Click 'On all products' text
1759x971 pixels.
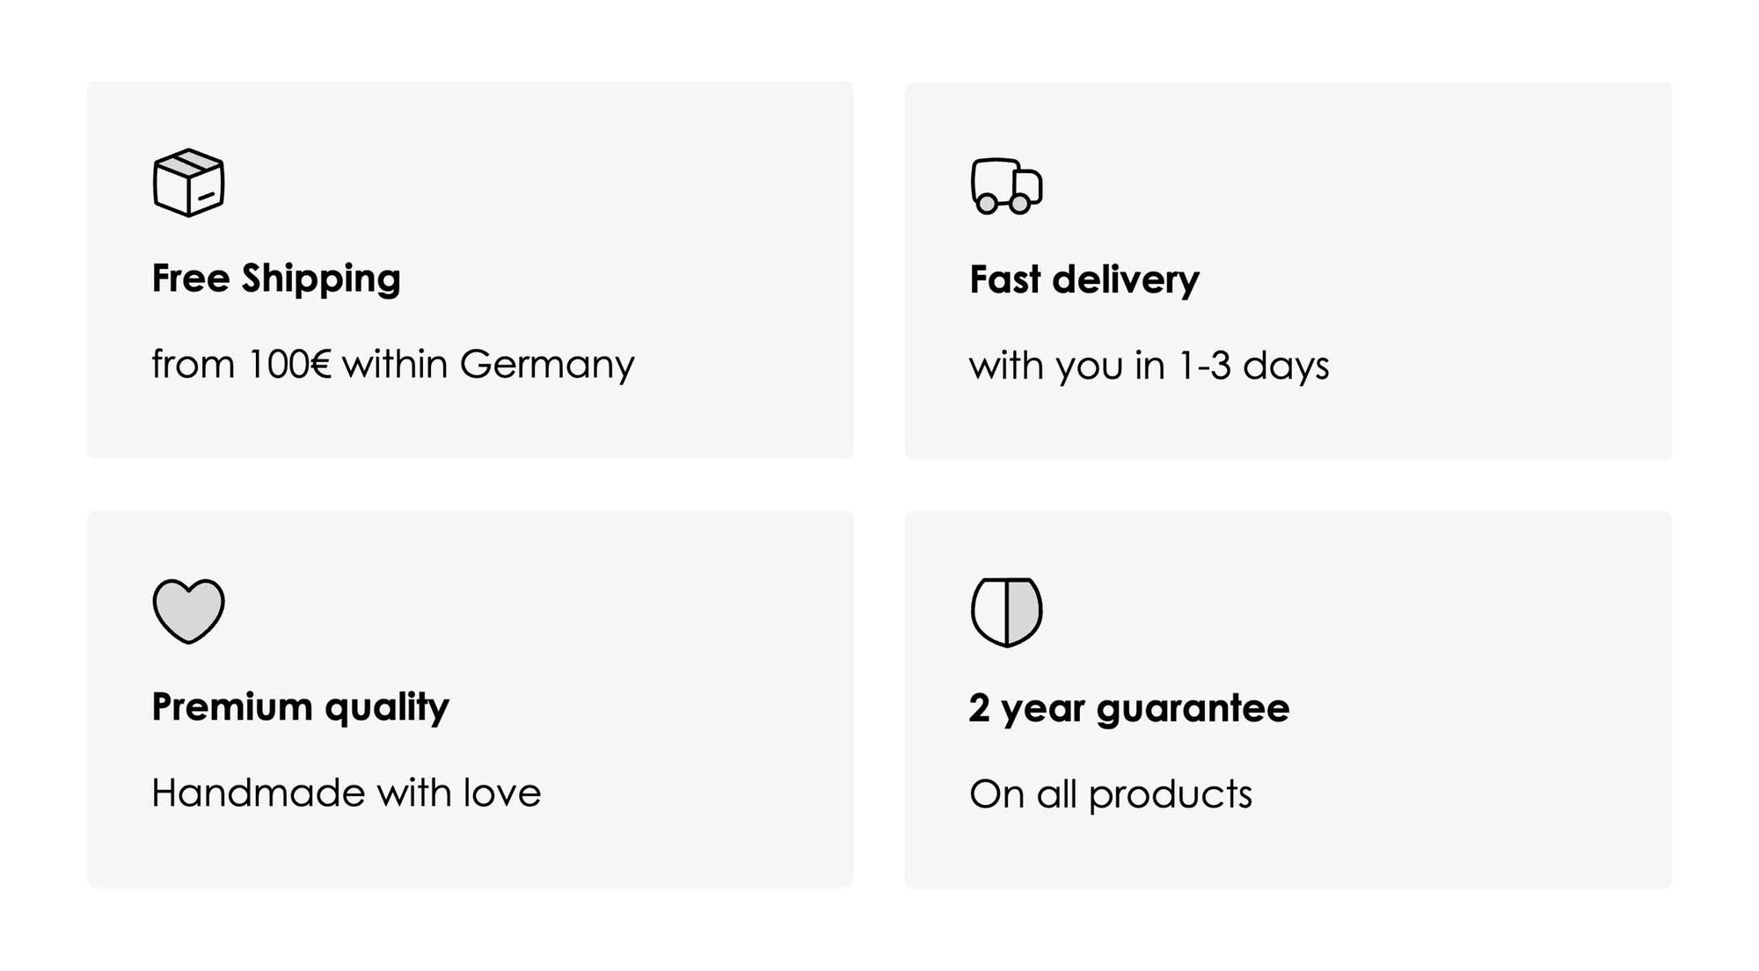[x=1110, y=795]
